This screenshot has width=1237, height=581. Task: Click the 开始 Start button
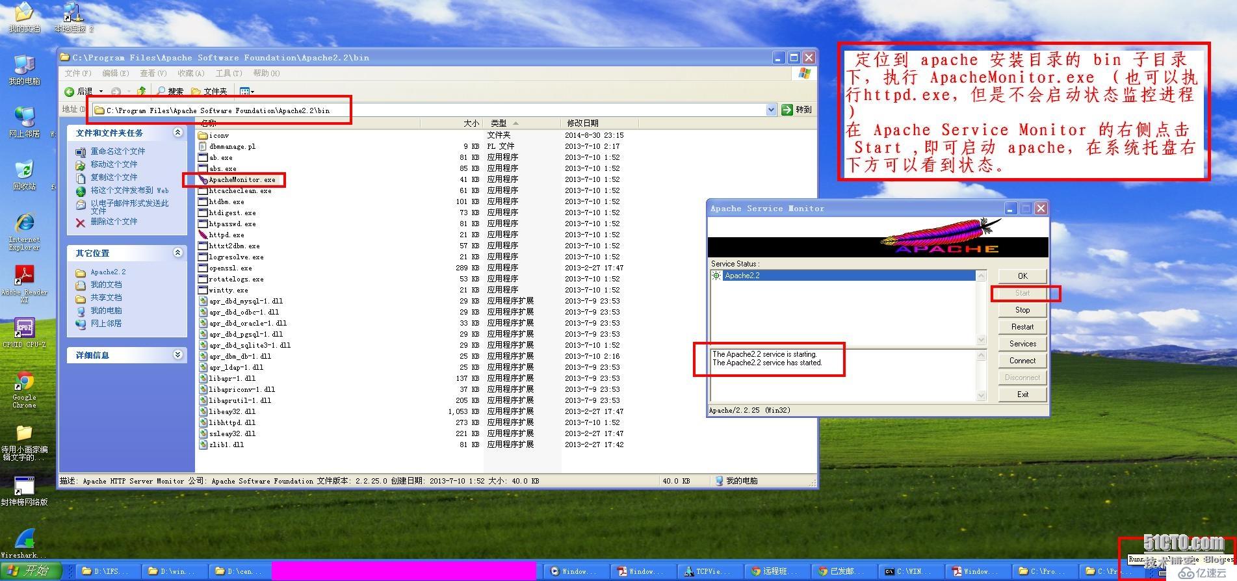click(x=31, y=571)
